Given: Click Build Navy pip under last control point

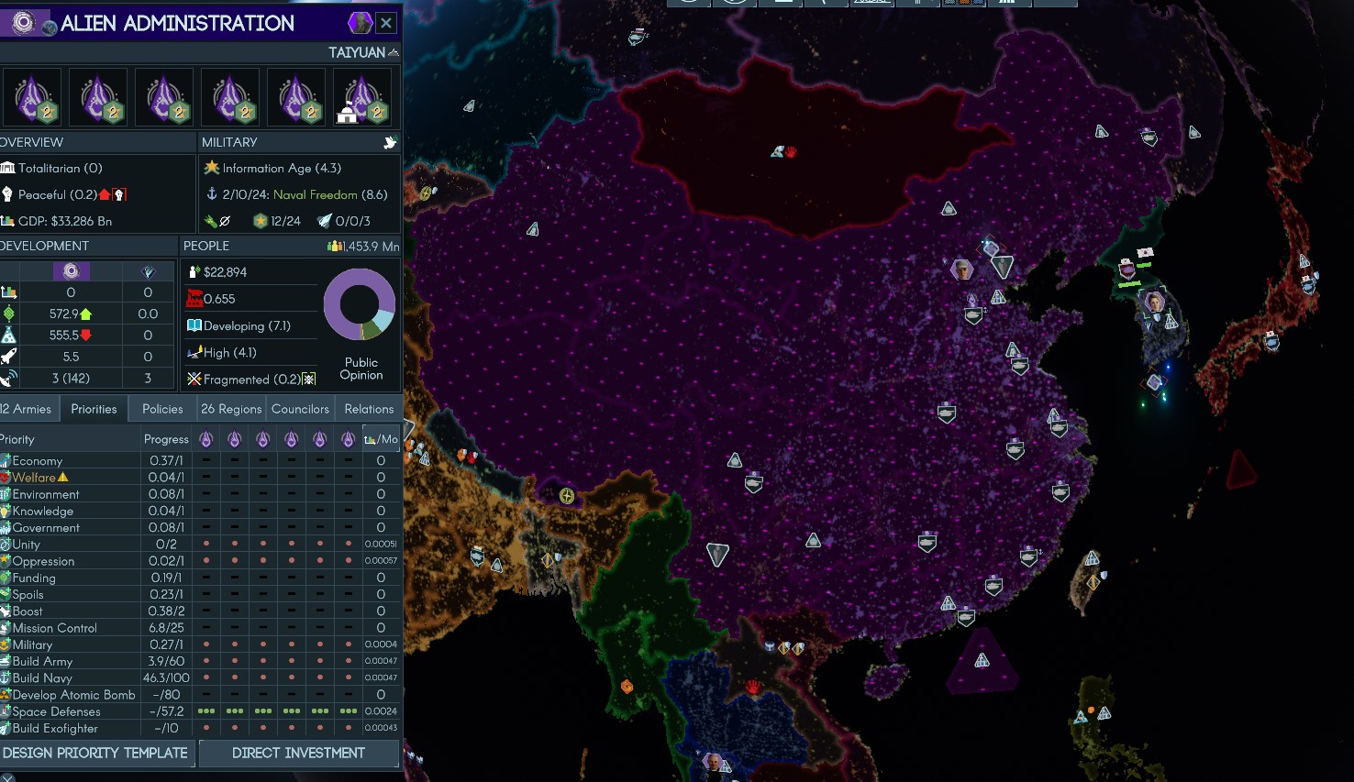Looking at the screenshot, I should click(x=349, y=678).
